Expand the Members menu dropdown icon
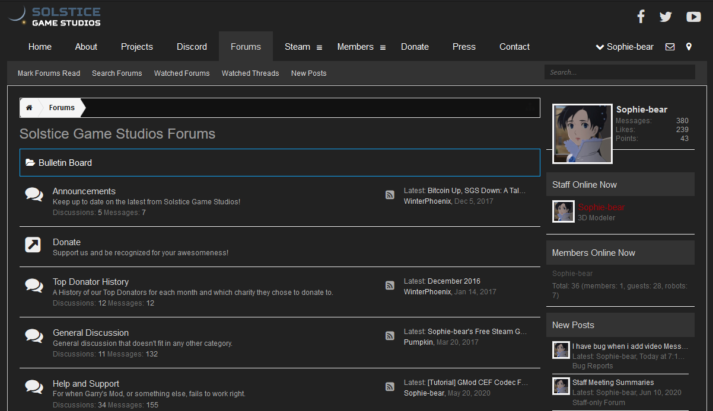This screenshot has height=411, width=713. (x=383, y=47)
